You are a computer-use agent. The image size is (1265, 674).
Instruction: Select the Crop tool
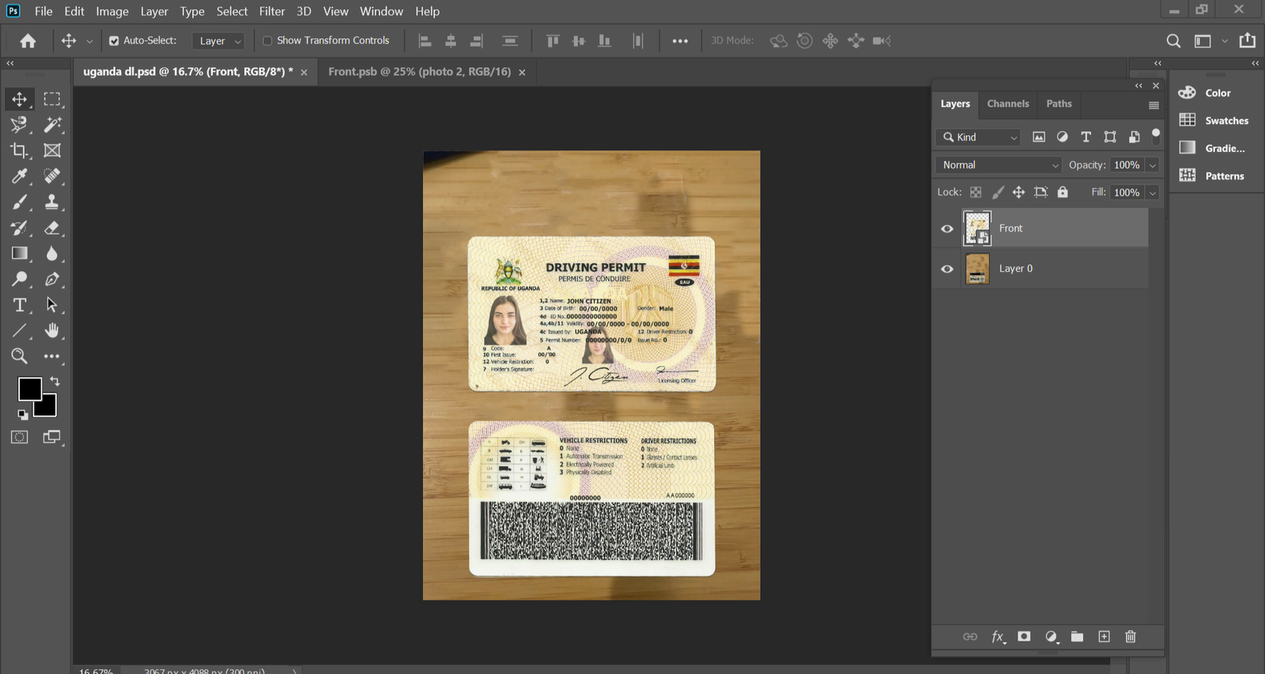point(19,150)
